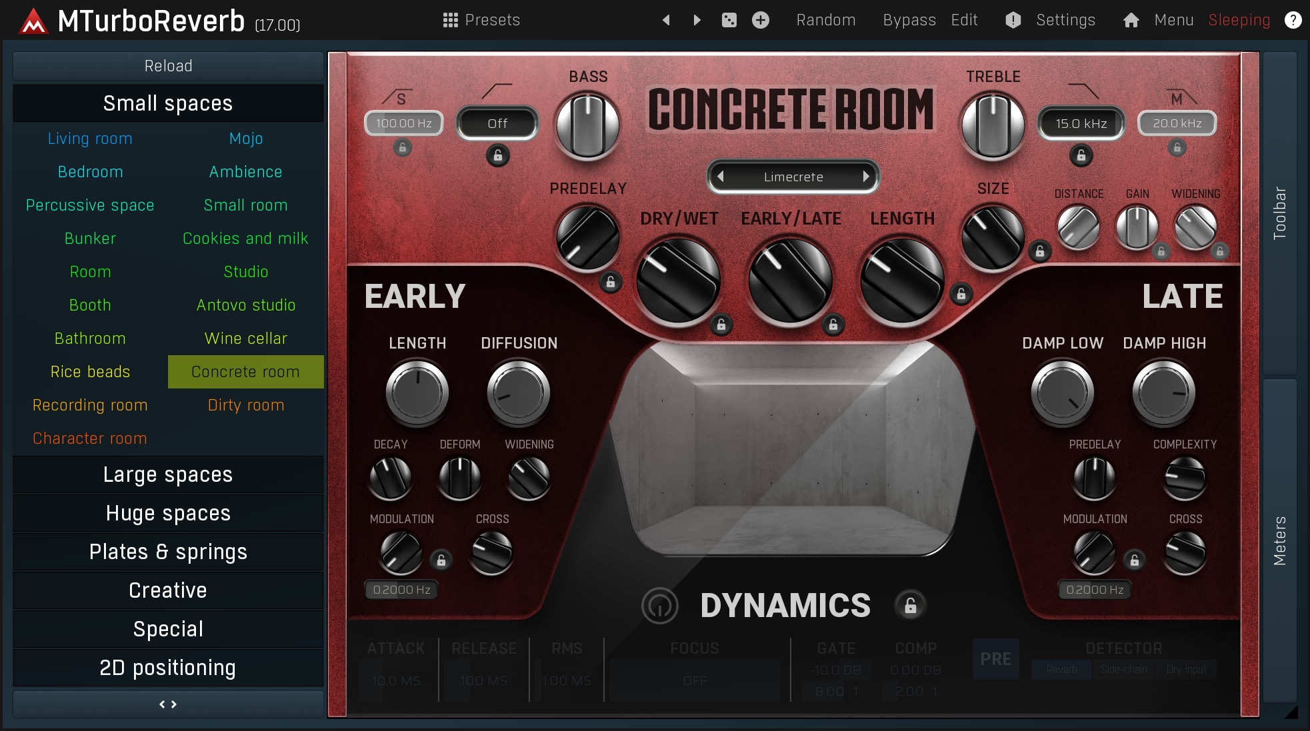Click the plus icon next to the dice

[761, 20]
